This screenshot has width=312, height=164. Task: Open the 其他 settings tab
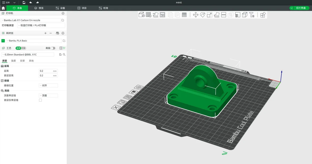click(x=31, y=61)
